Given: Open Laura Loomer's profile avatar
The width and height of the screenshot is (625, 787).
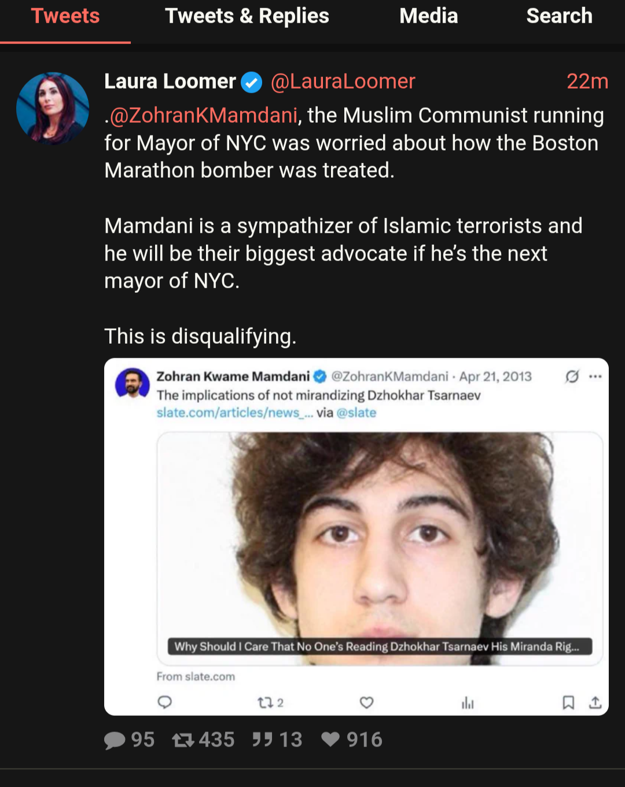Looking at the screenshot, I should [53, 108].
